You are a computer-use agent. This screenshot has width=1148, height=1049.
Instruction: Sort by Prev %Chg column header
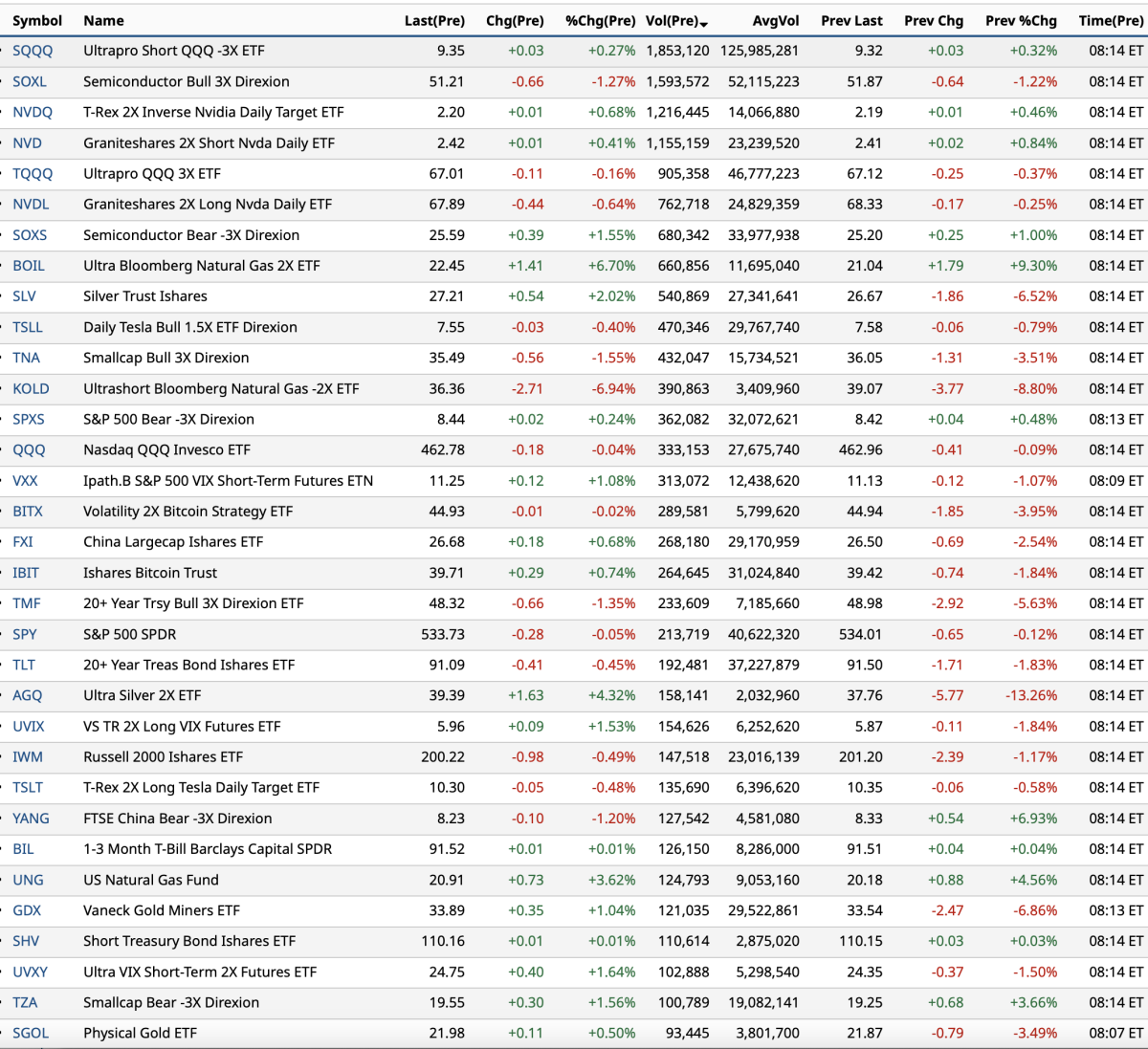tap(1021, 21)
